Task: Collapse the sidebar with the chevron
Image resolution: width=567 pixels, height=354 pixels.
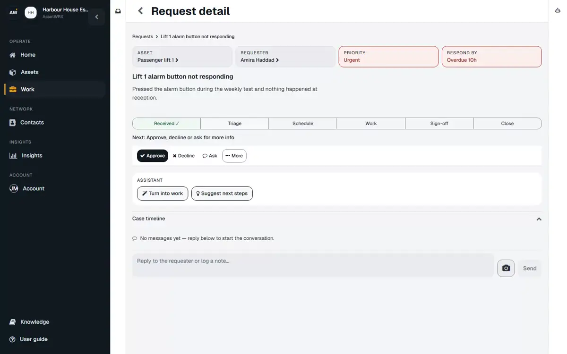Action: tap(96, 17)
